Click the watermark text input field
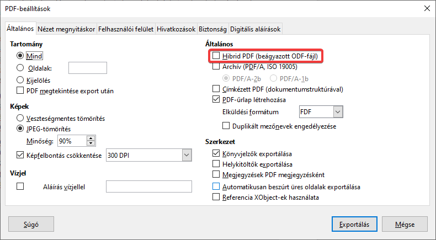This screenshot has width=436, height=240. tap(148, 186)
